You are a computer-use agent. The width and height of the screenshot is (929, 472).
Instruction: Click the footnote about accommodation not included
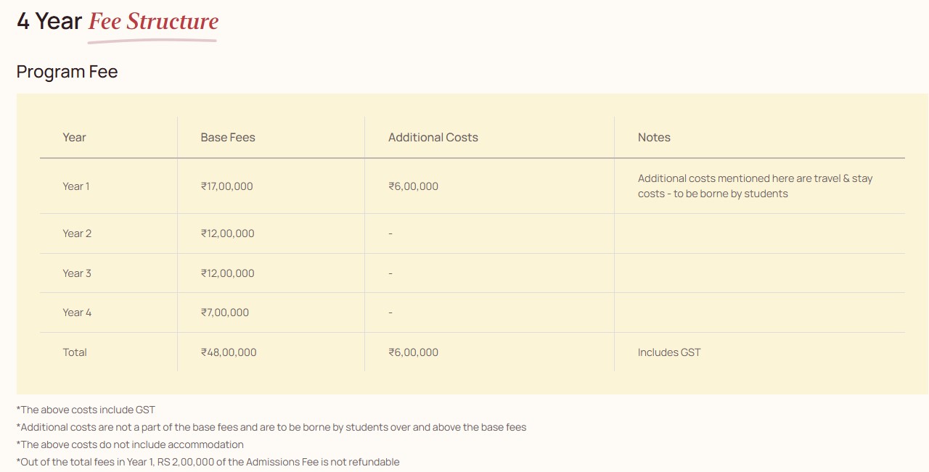[132, 444]
